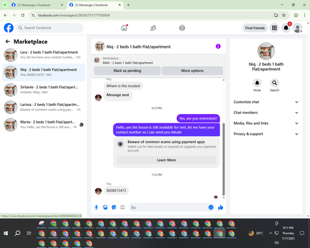
Task: Click the 'Yes, are you interested?' message
Action: [x=198, y=118]
